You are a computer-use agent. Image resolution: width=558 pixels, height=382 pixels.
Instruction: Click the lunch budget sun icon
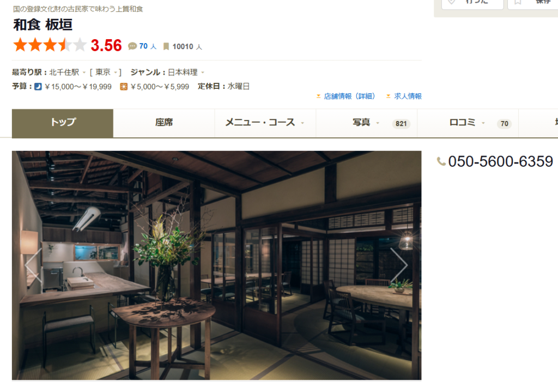click(x=124, y=87)
